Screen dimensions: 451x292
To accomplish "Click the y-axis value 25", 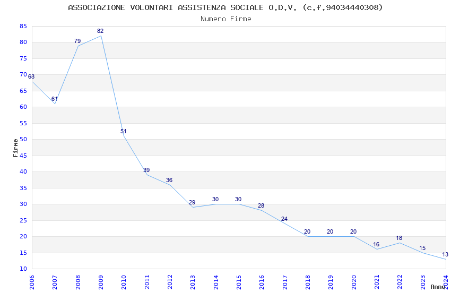I will pyautogui.click(x=23, y=220).
